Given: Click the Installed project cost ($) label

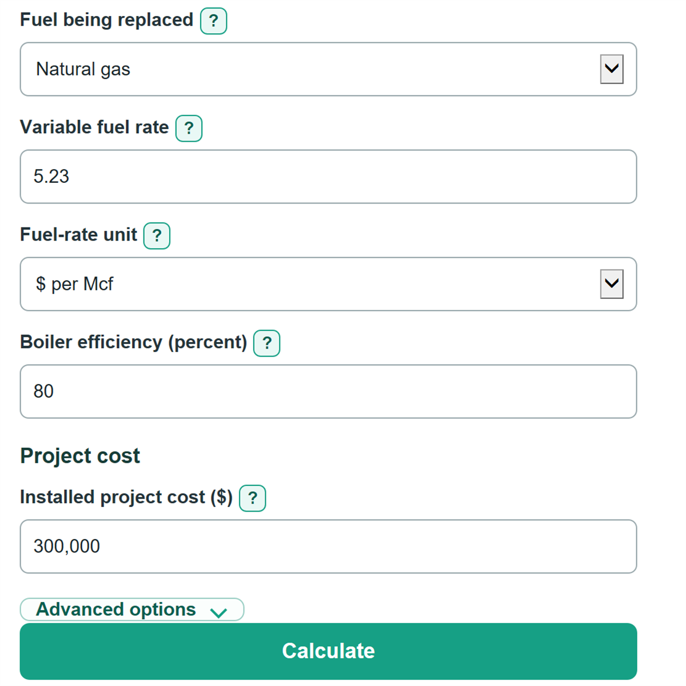Looking at the screenshot, I should [x=126, y=497].
